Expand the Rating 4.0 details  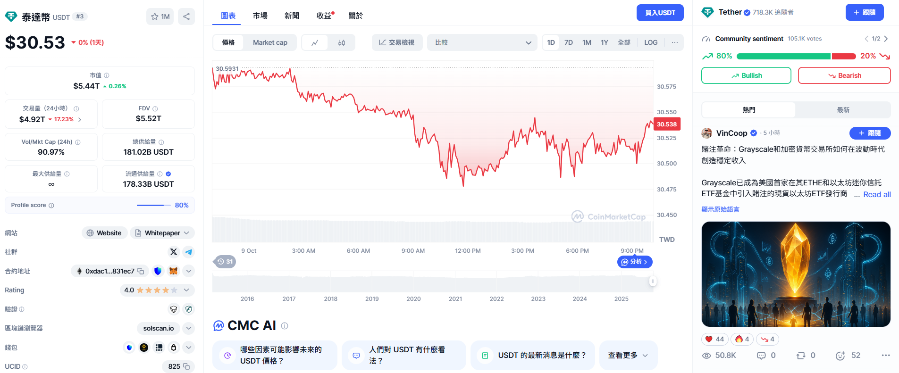coord(186,290)
